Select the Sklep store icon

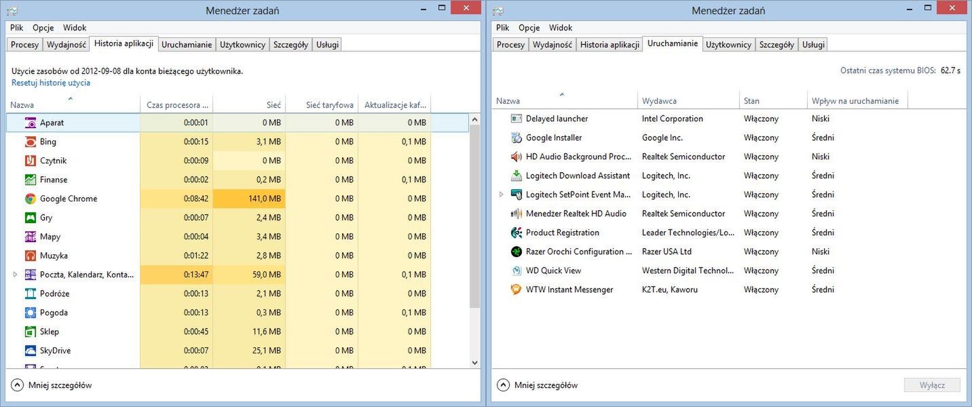pos(30,332)
